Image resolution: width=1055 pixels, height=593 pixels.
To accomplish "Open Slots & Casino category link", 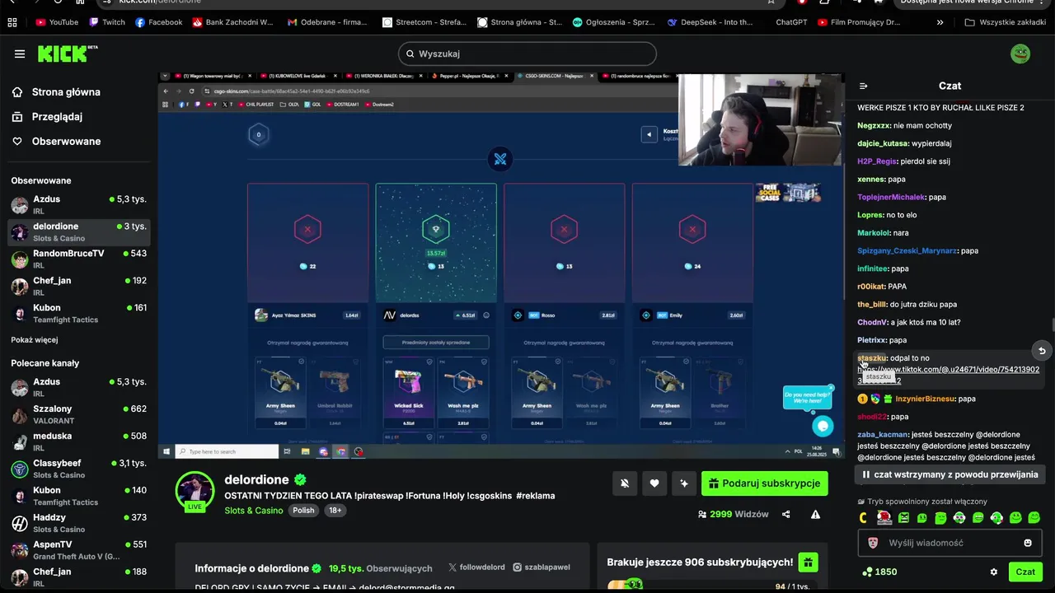I will (254, 511).
